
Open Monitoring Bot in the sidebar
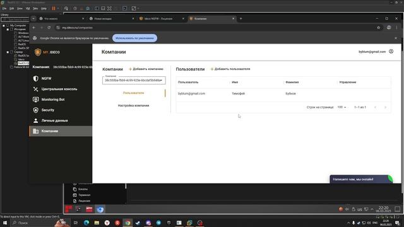(61, 100)
